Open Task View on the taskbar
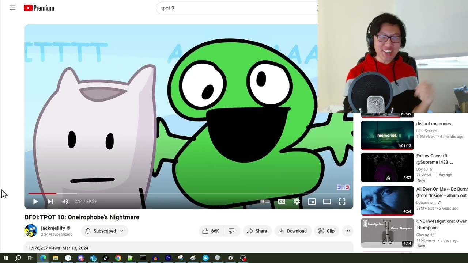 (x=30, y=258)
